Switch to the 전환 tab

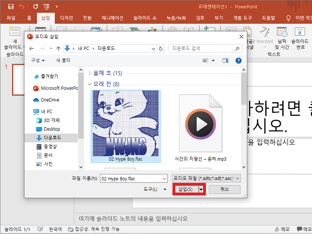click(x=87, y=18)
